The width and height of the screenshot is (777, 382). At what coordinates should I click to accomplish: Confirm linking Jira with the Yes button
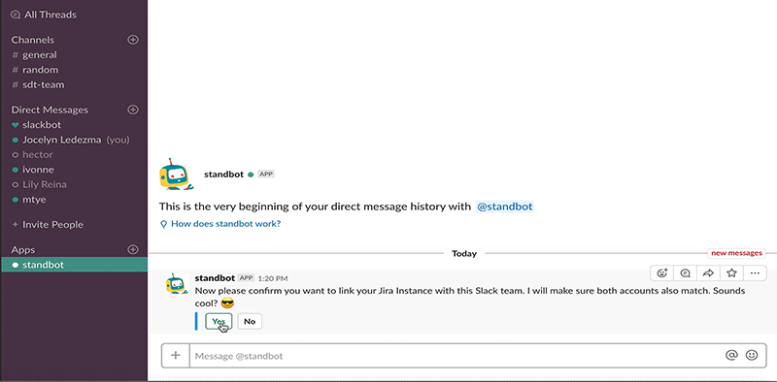219,321
